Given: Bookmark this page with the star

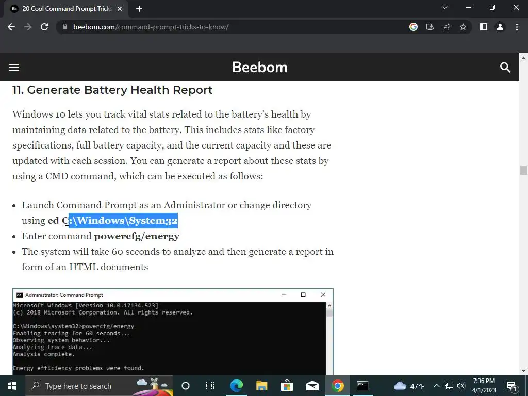Looking at the screenshot, I should pos(463,27).
